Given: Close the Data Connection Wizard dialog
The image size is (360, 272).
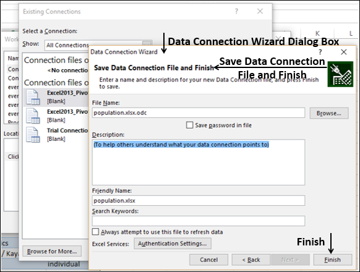Looking at the screenshot, I should pyautogui.click(x=344, y=52).
